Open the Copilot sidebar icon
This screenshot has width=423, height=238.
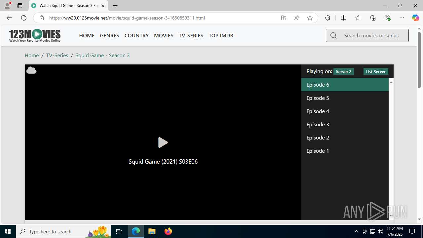(415, 18)
